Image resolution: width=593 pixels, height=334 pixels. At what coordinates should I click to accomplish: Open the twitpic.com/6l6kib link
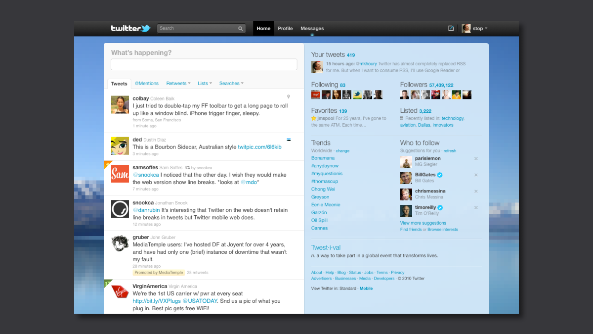tap(259, 147)
